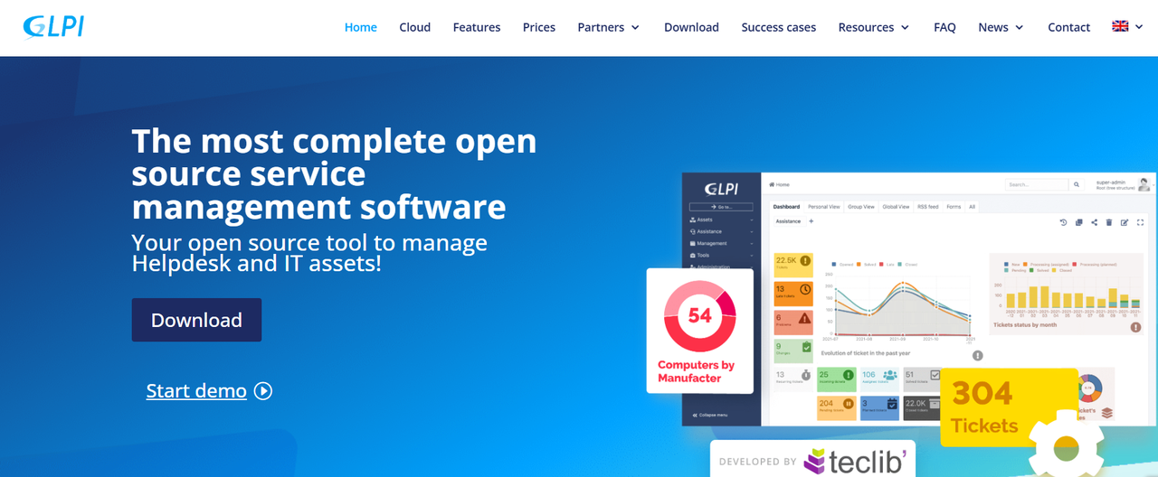
Task: Click the 3 Planned tickets tile
Action: (879, 408)
